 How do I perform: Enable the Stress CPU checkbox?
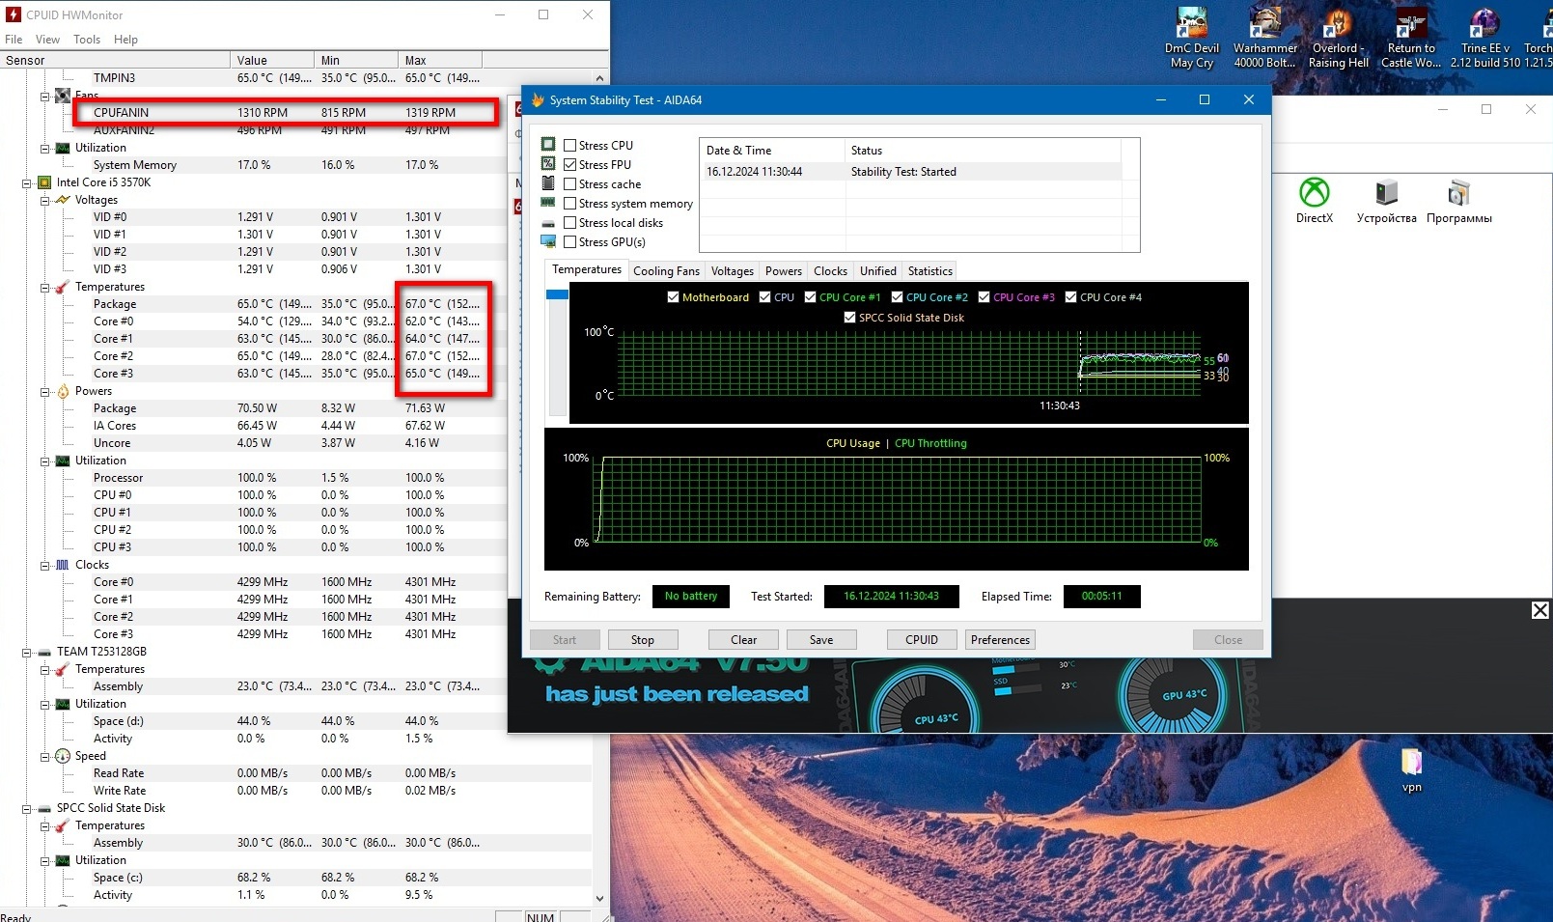point(570,146)
